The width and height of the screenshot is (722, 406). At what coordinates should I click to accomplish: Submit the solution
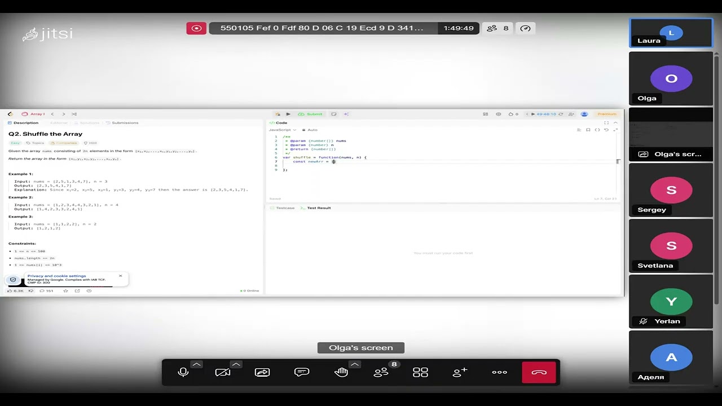[311, 114]
